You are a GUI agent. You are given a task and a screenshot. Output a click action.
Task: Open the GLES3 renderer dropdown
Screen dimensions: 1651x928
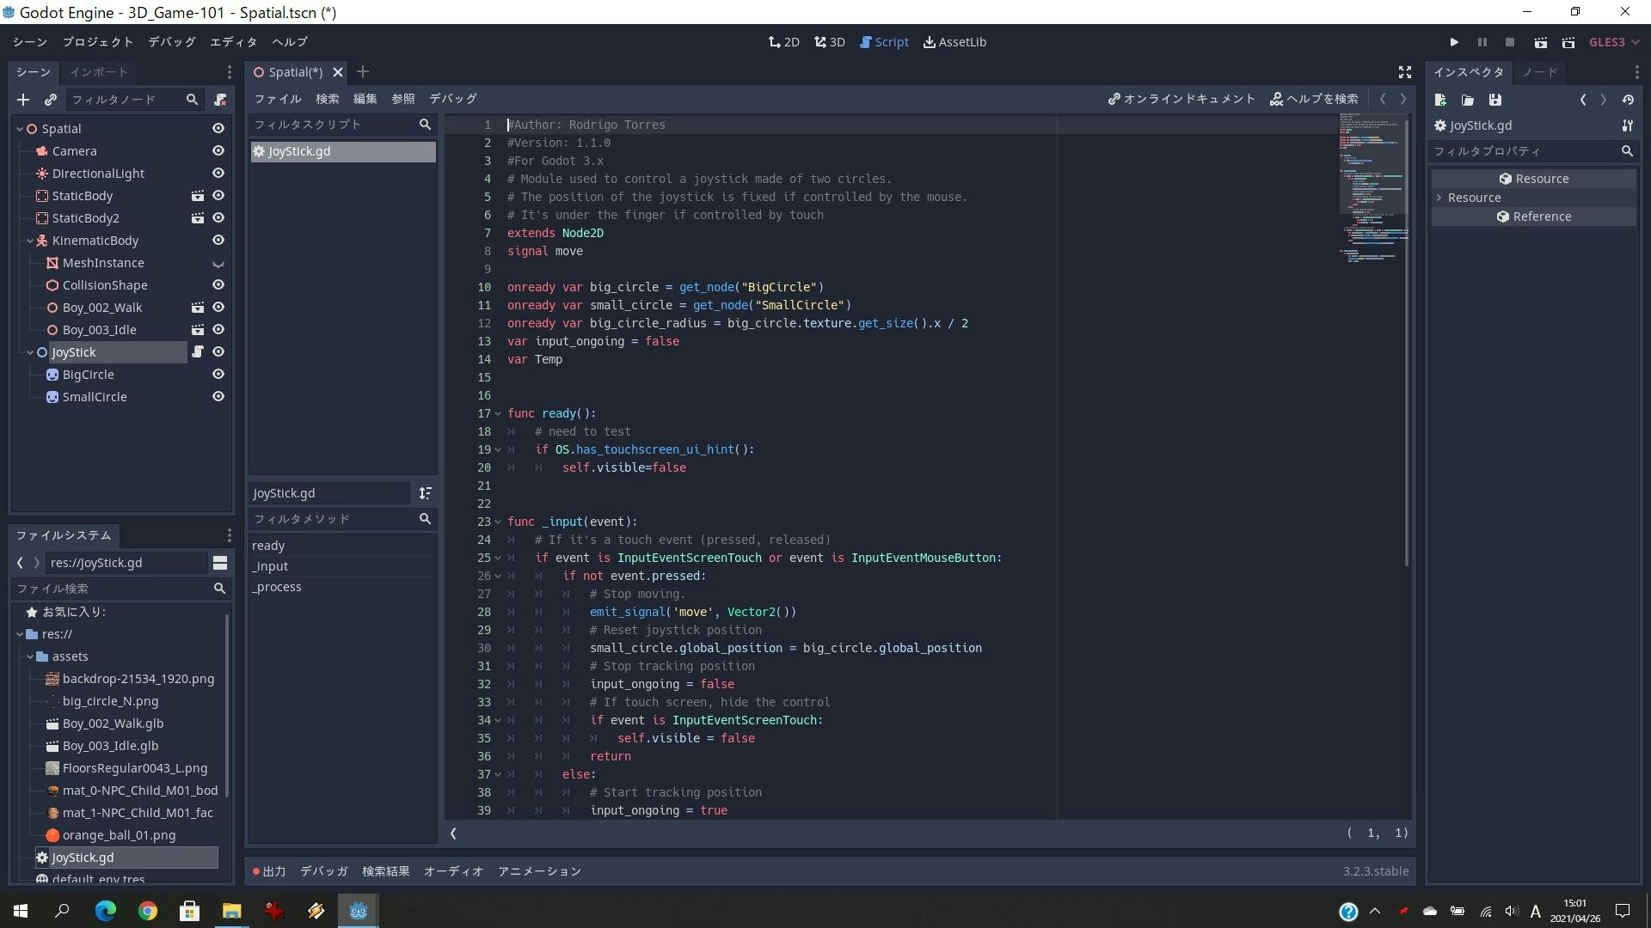pos(1614,42)
